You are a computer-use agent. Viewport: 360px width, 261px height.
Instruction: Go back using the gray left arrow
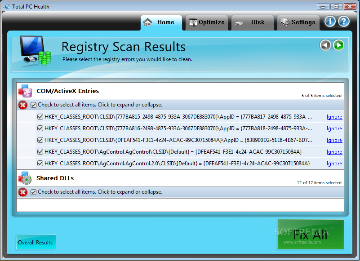click(x=325, y=45)
